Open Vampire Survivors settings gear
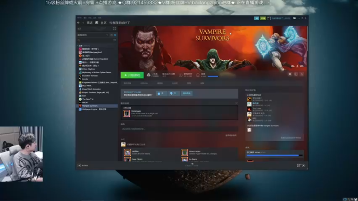This screenshot has width=358, height=201. (x=290, y=74)
